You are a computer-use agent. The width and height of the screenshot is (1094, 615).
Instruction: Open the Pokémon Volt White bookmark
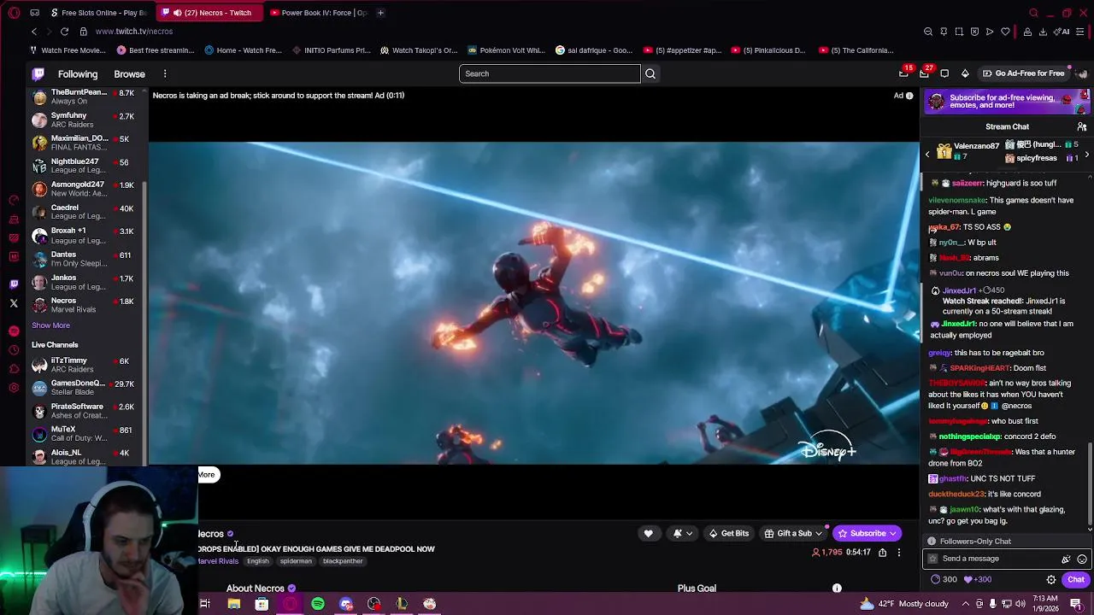click(505, 50)
